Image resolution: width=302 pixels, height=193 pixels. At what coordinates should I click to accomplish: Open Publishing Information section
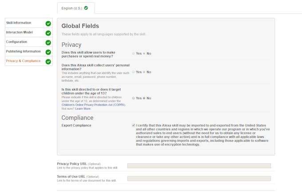pyautogui.click(x=29, y=51)
